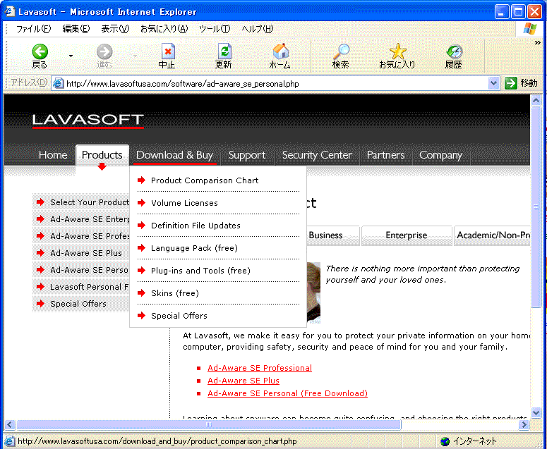Image resolution: width=547 pixels, height=449 pixels.
Task: Click the vertical scrollbar down arrow
Action: tap(536, 413)
